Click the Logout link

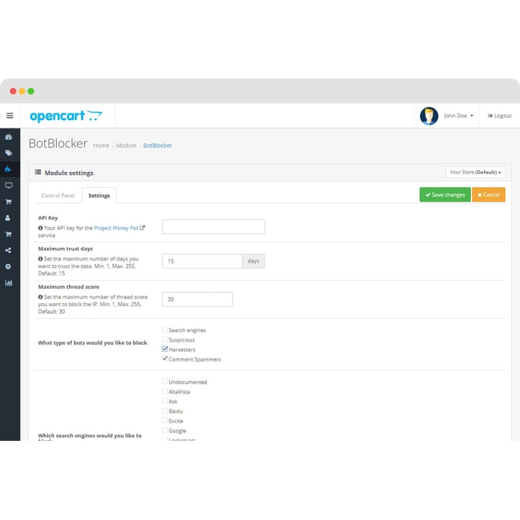pyautogui.click(x=499, y=116)
